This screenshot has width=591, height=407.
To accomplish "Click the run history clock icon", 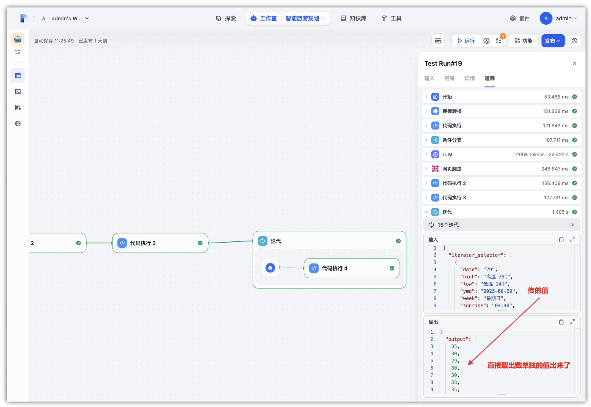I will pos(486,41).
